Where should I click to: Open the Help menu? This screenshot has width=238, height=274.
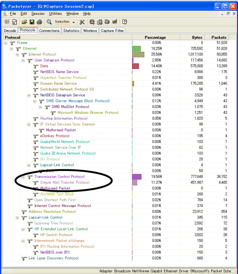[x=87, y=14]
